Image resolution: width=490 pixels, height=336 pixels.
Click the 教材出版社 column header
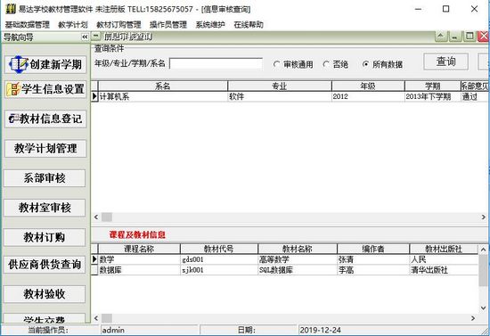coord(444,249)
